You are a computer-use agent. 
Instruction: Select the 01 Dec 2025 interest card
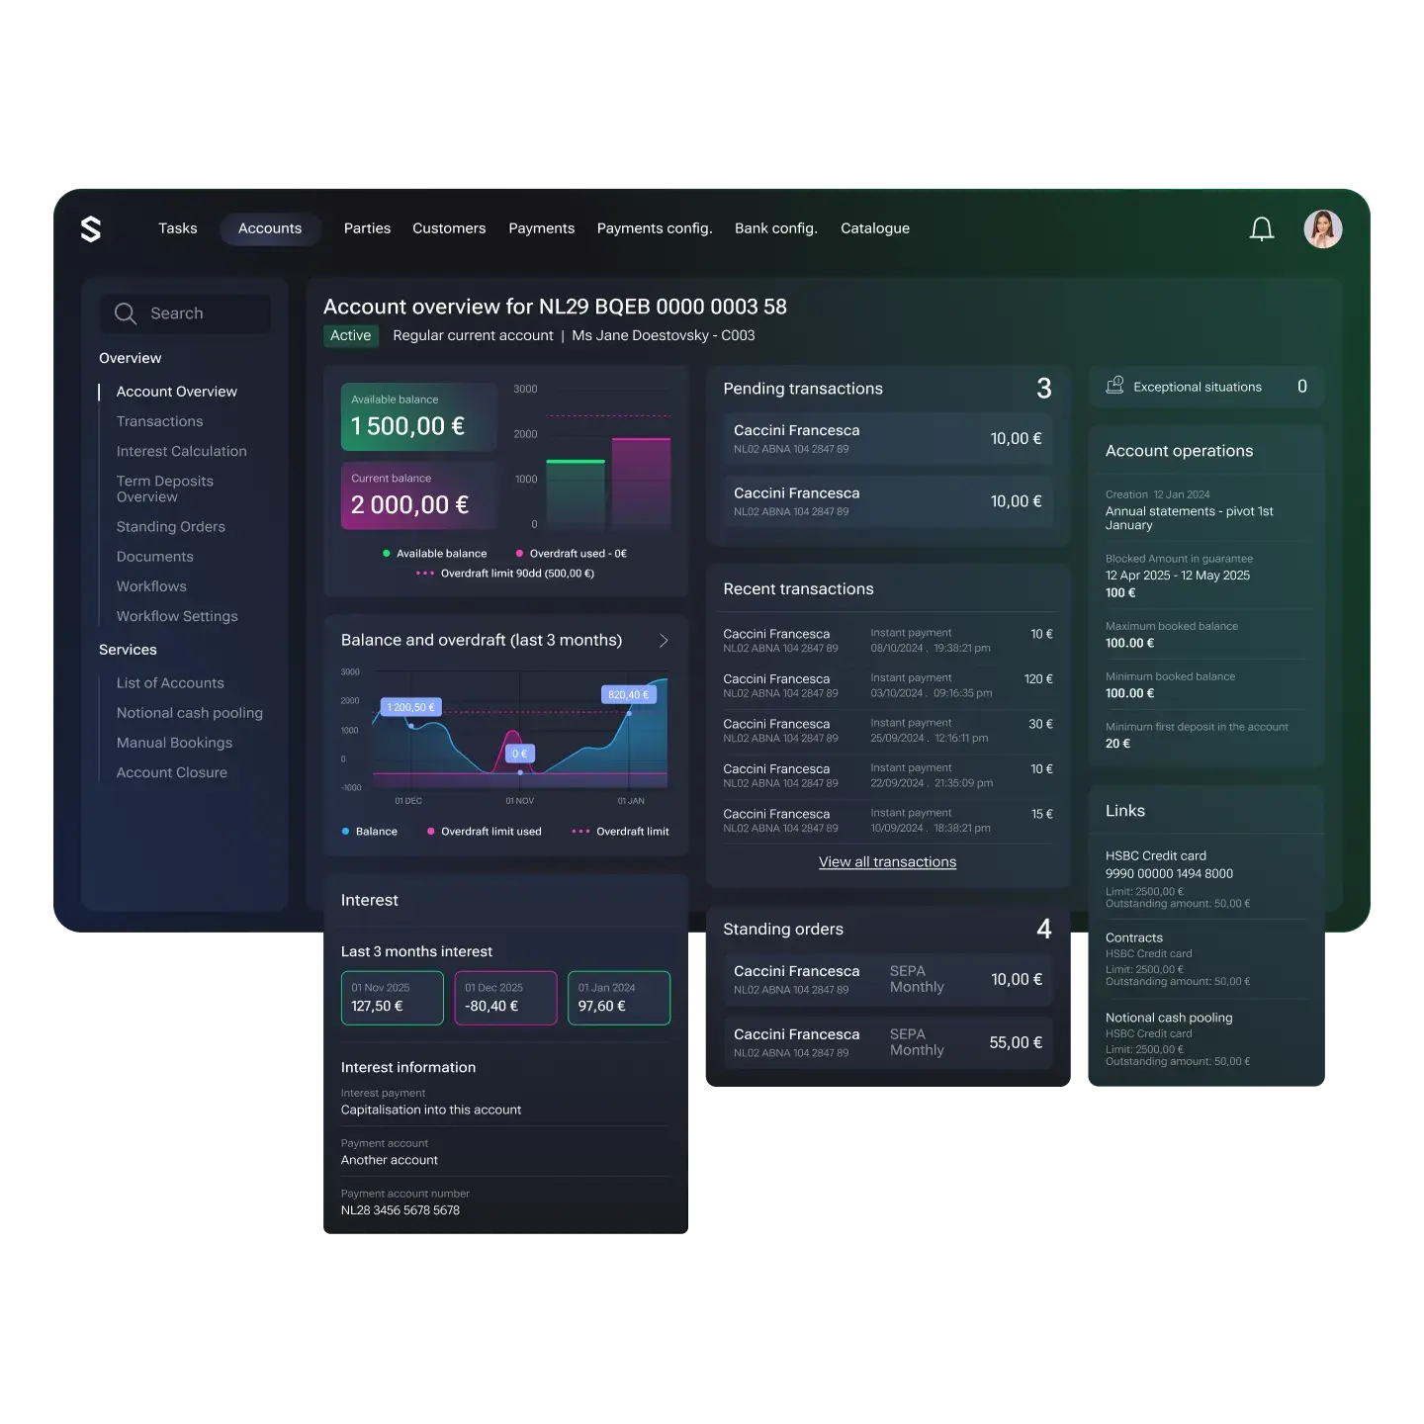point(505,998)
